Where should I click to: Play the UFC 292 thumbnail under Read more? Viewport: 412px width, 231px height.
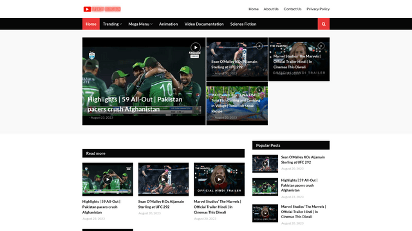(x=164, y=180)
